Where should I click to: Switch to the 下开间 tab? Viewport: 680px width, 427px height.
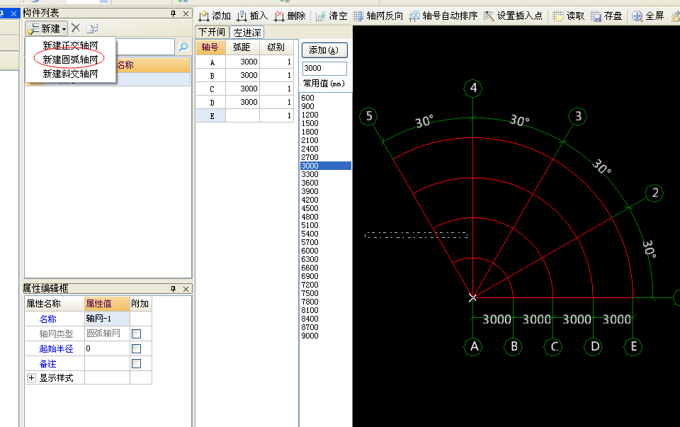click(212, 32)
